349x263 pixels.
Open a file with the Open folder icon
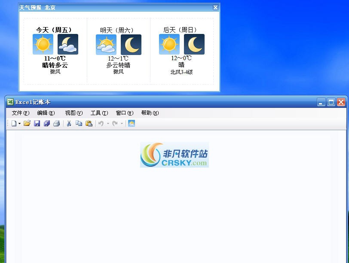(x=27, y=123)
